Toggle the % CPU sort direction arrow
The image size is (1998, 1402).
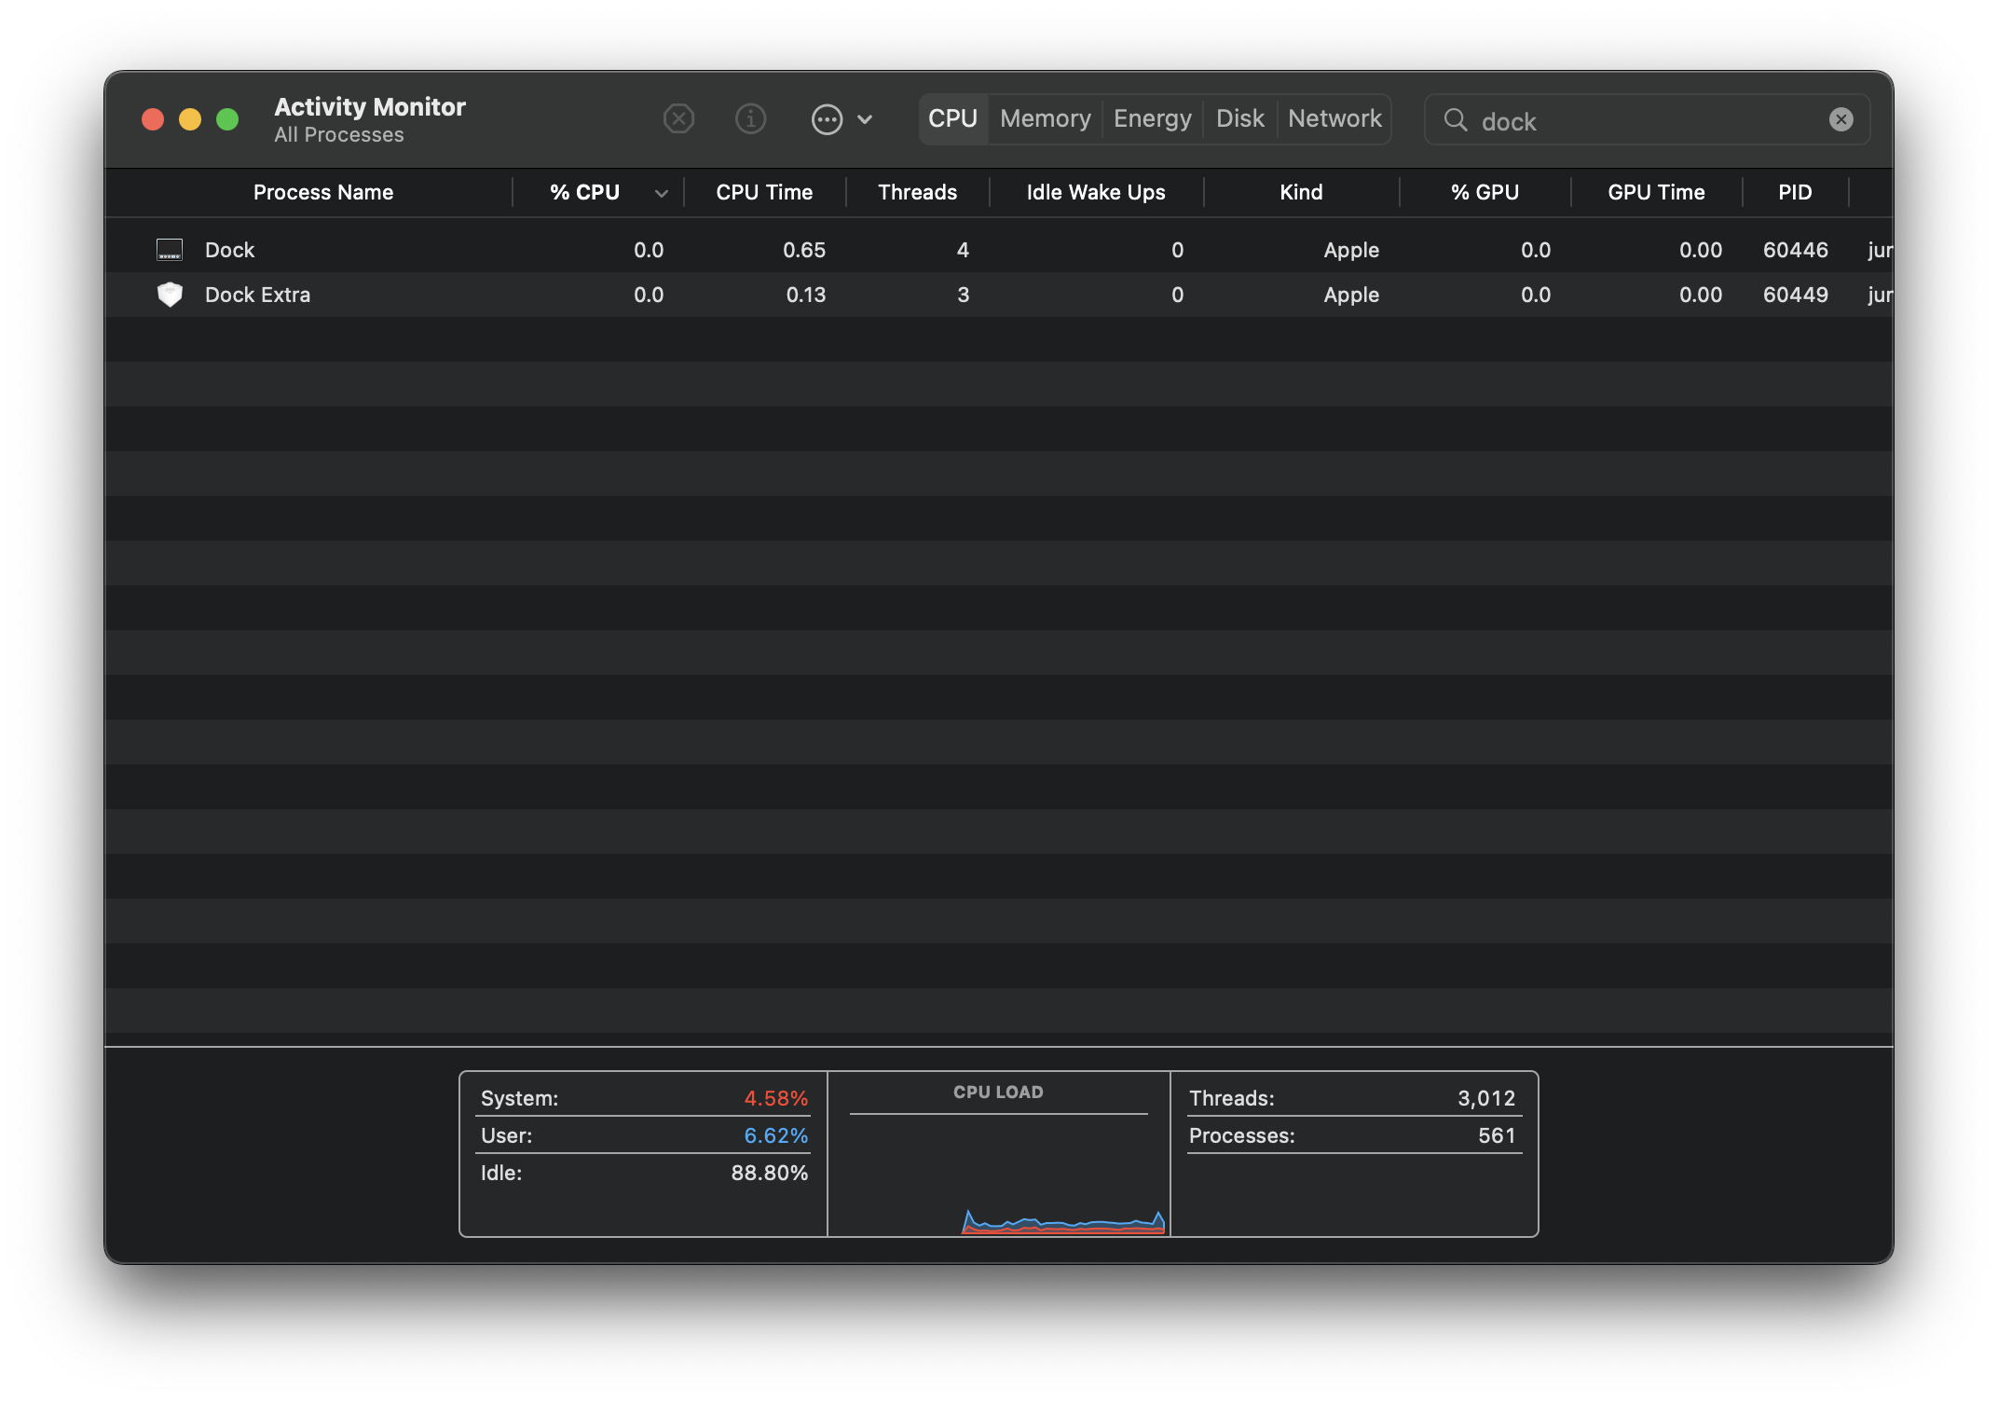[662, 194]
